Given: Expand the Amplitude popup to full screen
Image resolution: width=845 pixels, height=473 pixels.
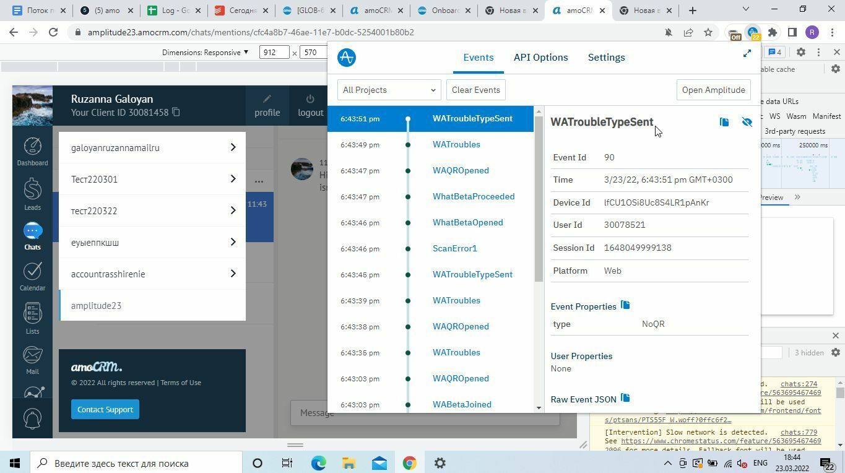Looking at the screenshot, I should [747, 54].
